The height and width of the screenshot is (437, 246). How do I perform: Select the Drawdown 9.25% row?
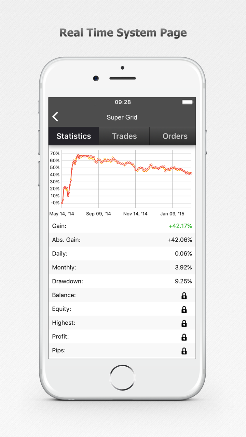122,281
